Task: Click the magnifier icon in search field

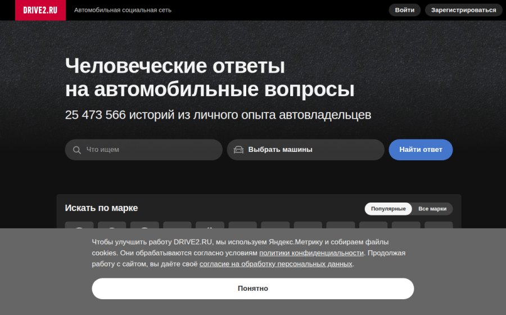Action: pos(77,150)
